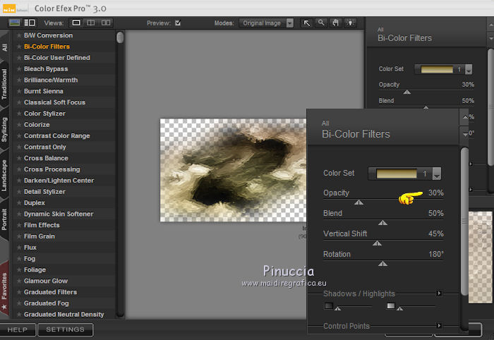494x340 pixels.
Task: Click the Opacity slider handle in popup
Action: coord(359,202)
